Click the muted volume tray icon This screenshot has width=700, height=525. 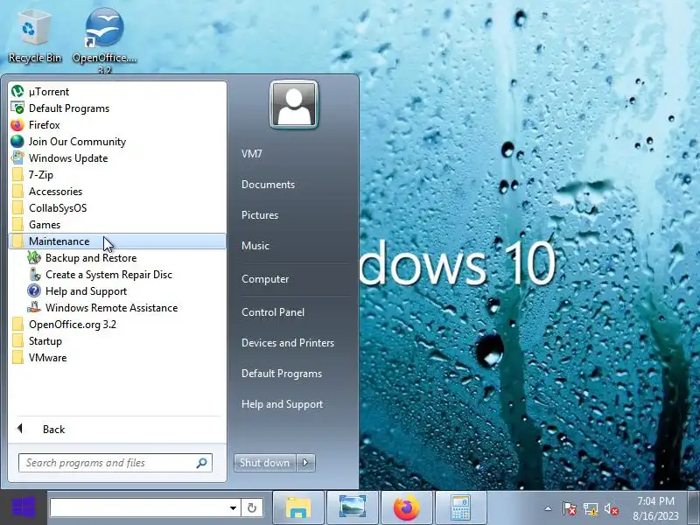611,509
